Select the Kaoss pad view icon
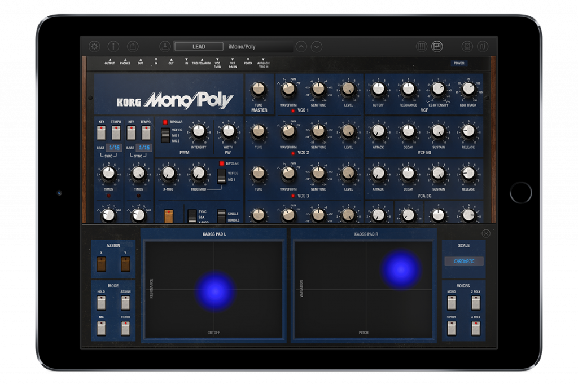This screenshot has height=385, width=578. click(x=437, y=46)
